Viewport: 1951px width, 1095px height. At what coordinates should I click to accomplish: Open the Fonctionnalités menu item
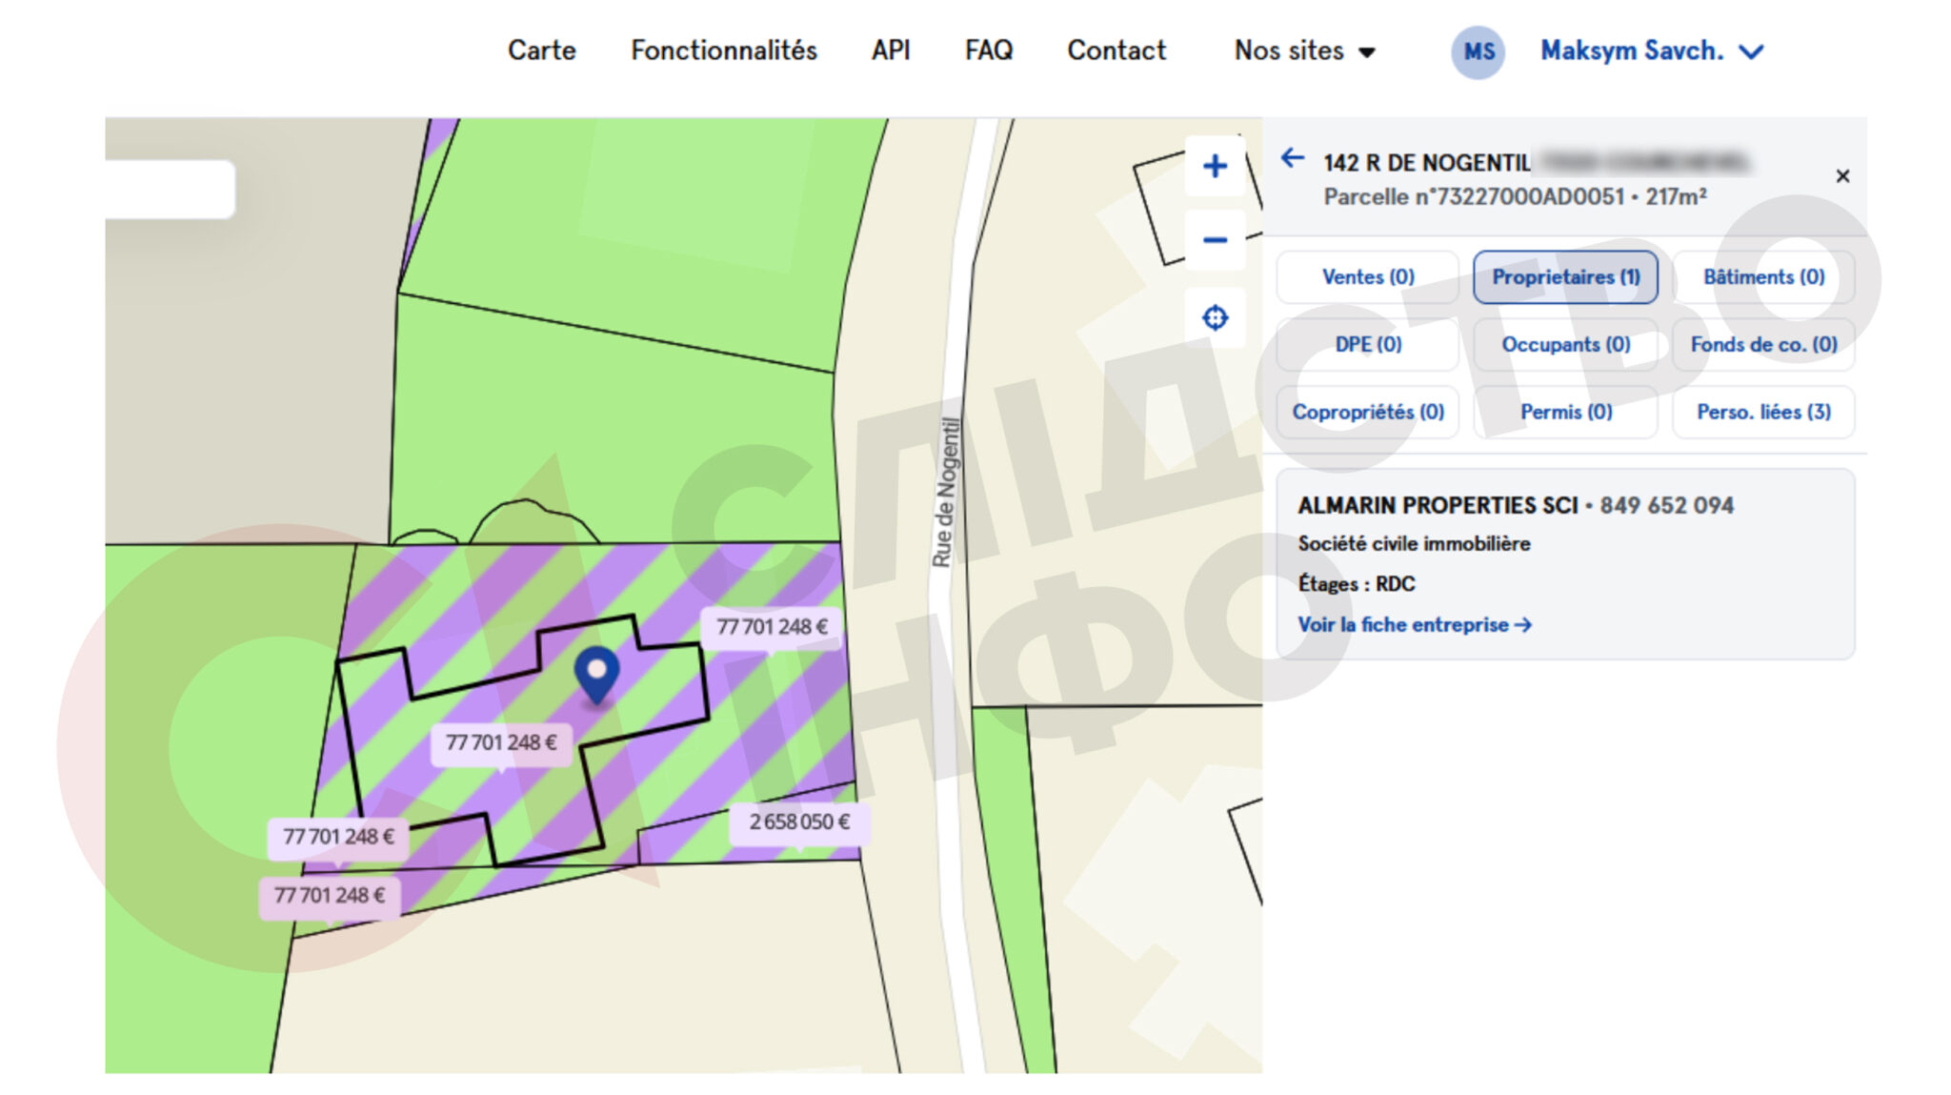click(723, 51)
